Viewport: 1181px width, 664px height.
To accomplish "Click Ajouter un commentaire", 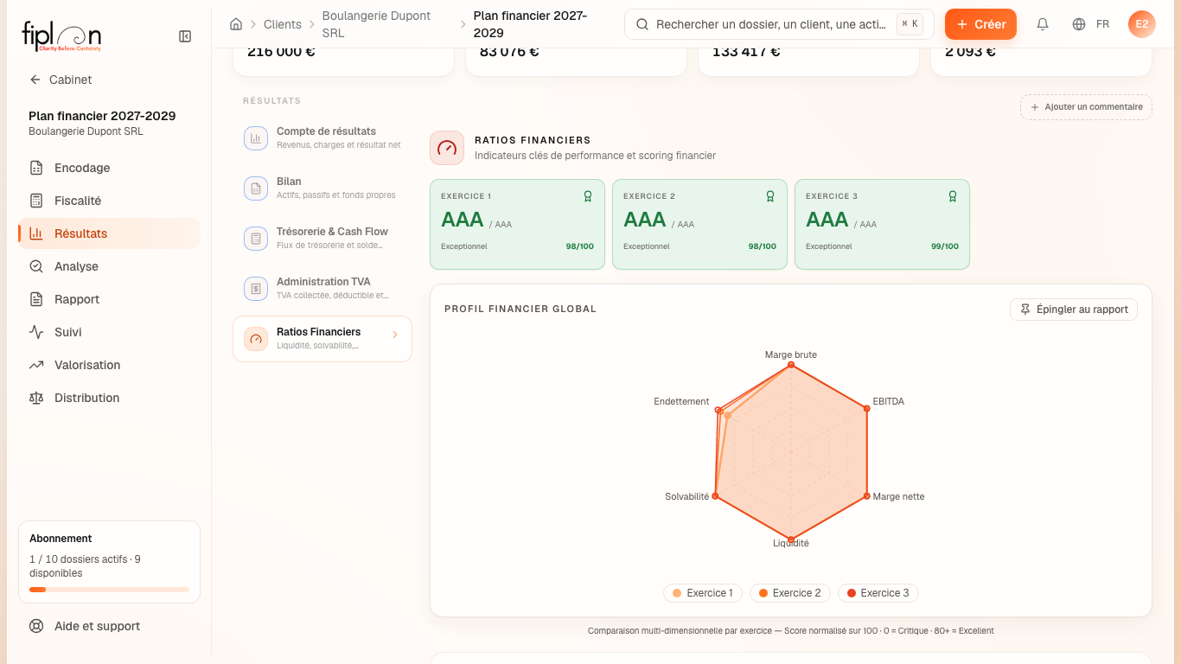I will 1086,107.
